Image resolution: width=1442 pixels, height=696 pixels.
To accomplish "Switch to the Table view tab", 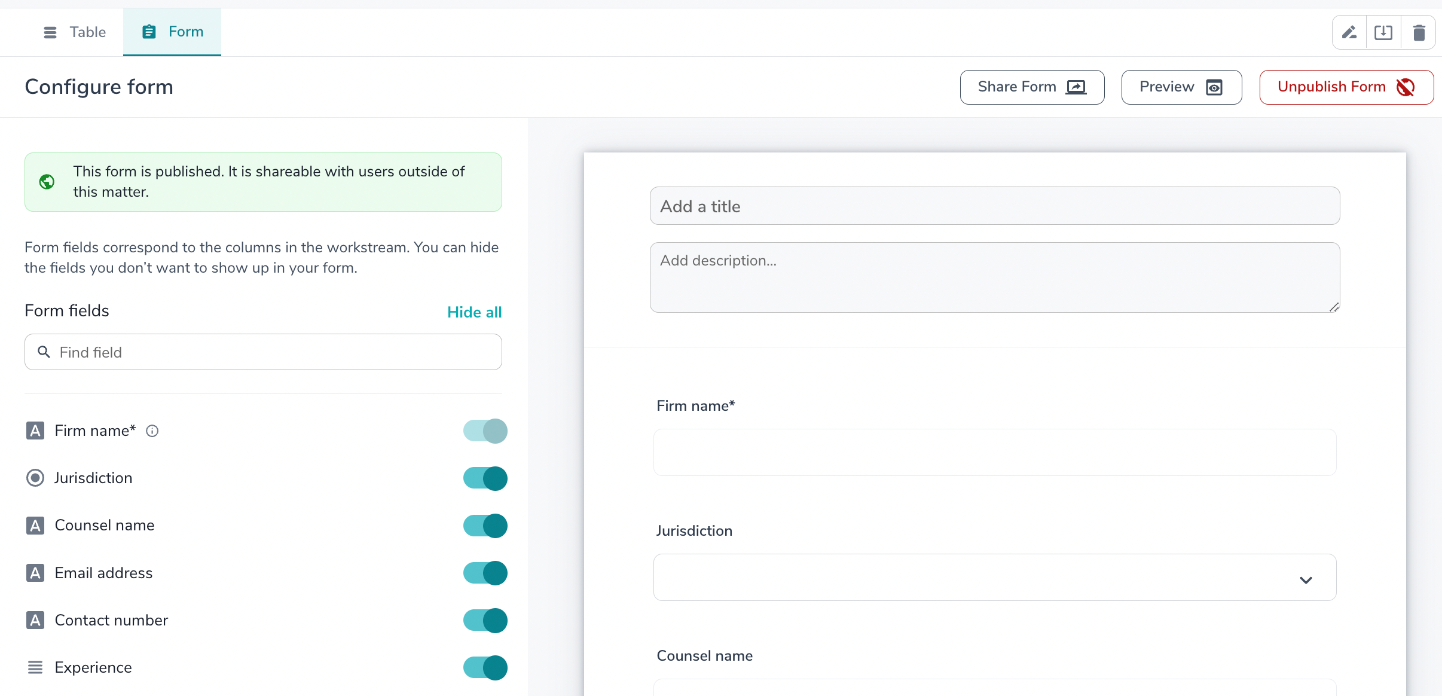I will (75, 32).
